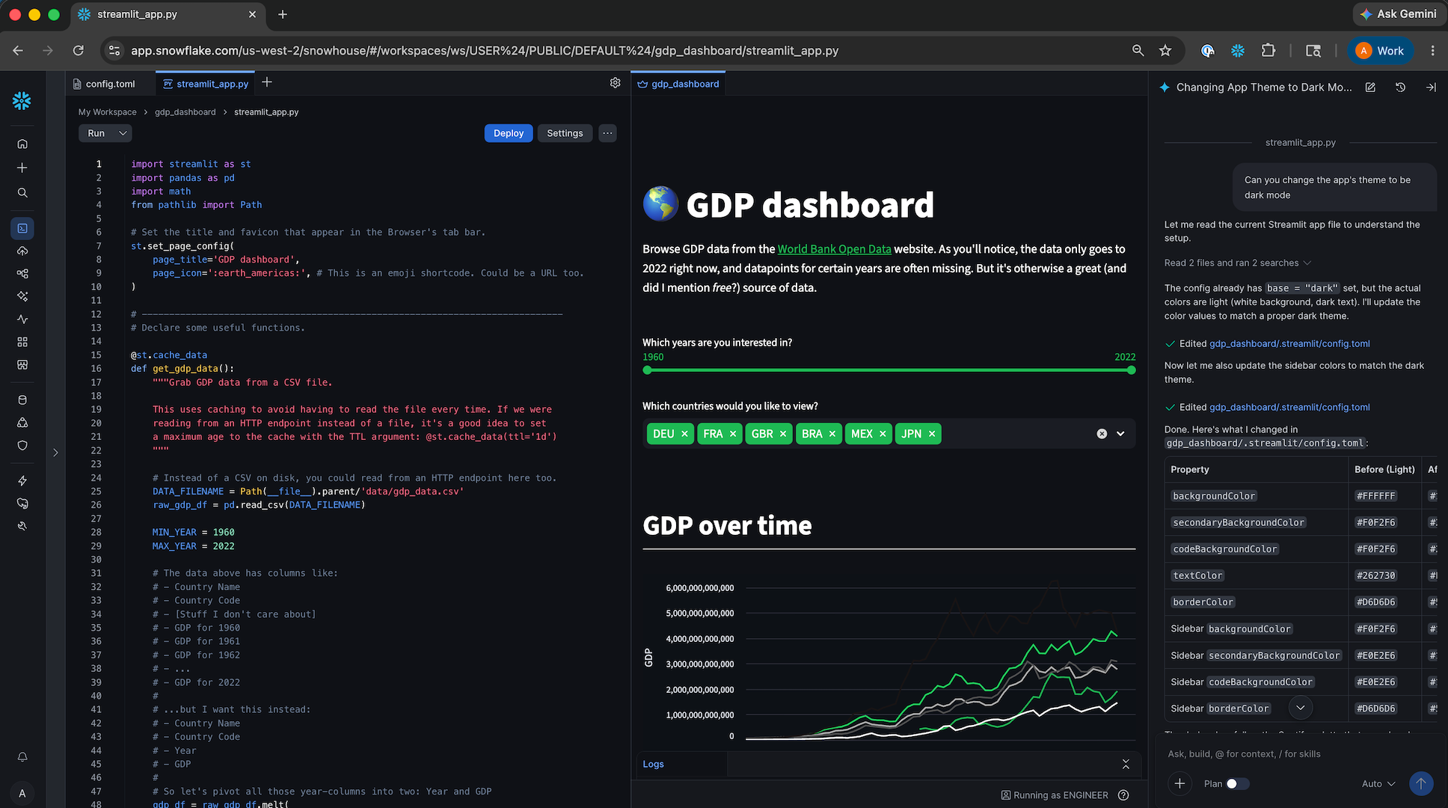Click the Ask Gemini button
This screenshot has width=1448, height=808.
point(1398,14)
